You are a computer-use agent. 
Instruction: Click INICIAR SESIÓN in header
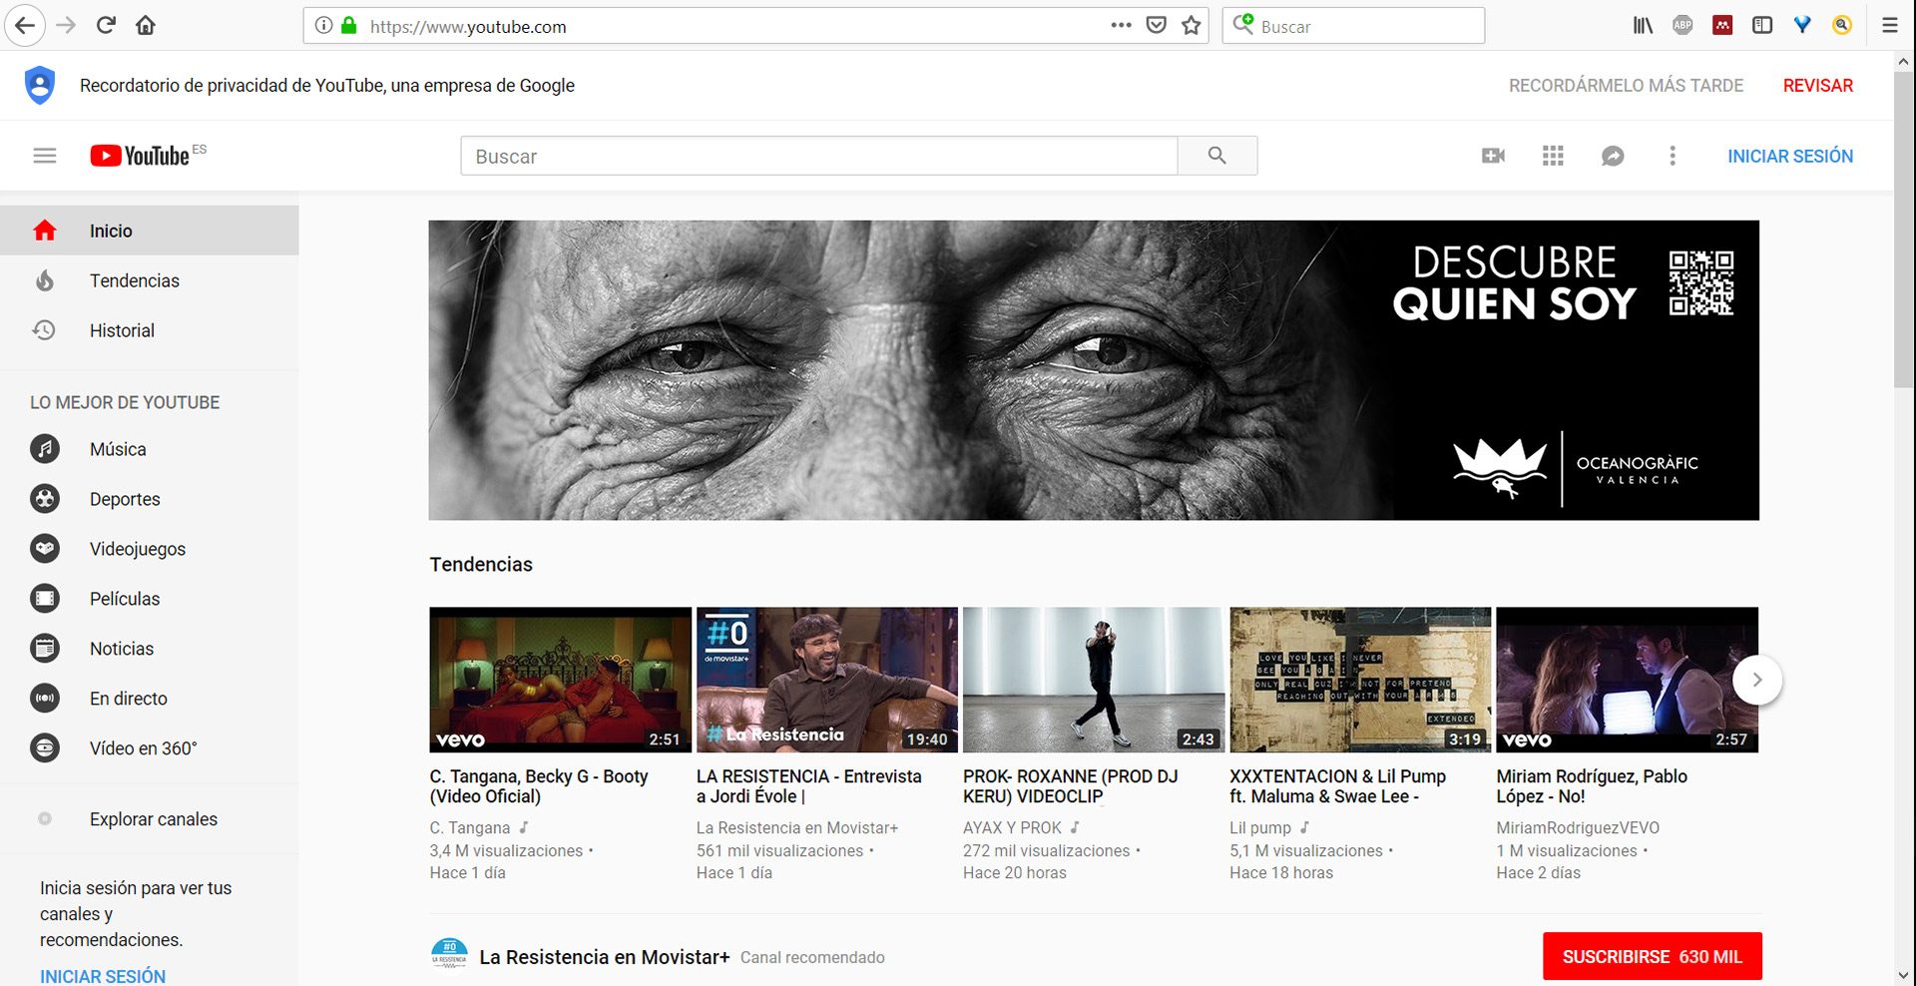[x=1790, y=156]
